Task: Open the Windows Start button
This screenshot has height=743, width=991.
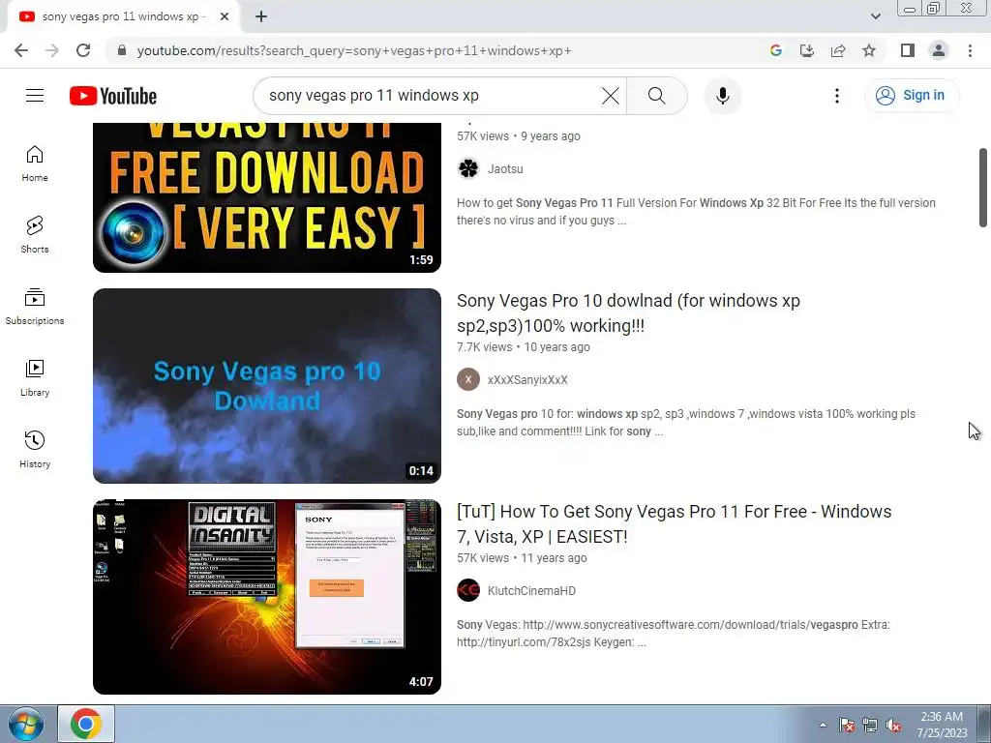Action: click(x=25, y=725)
